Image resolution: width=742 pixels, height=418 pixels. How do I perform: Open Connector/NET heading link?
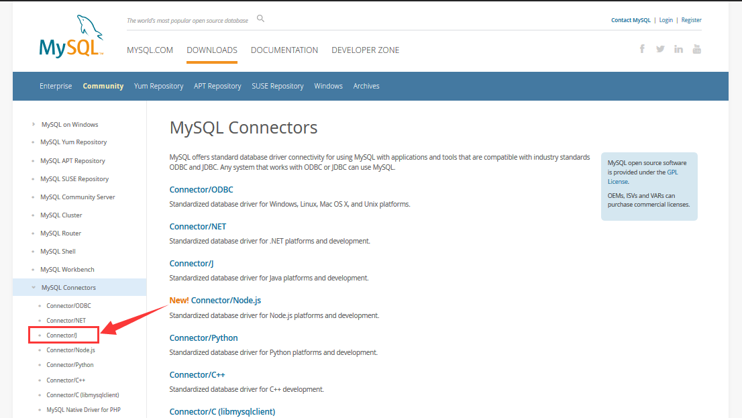(x=198, y=226)
